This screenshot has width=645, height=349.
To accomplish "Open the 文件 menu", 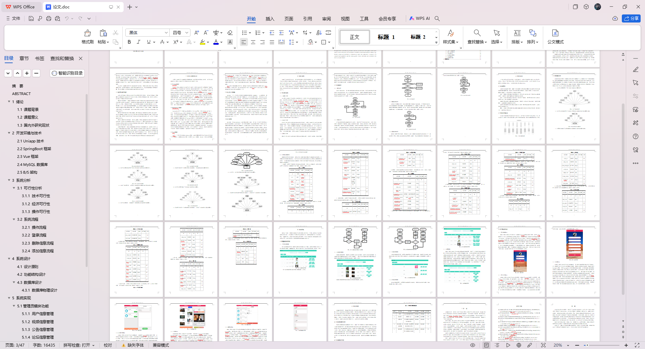I will (13, 18).
